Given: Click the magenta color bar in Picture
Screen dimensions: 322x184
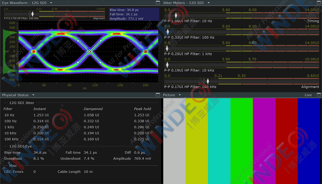Looking at the screenshot, I should (264, 141).
